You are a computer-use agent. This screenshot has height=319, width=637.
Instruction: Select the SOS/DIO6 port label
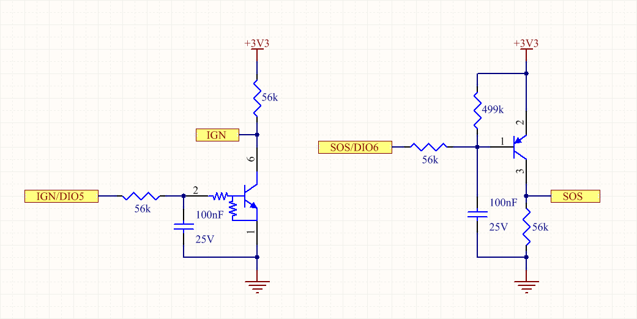pyautogui.click(x=355, y=147)
